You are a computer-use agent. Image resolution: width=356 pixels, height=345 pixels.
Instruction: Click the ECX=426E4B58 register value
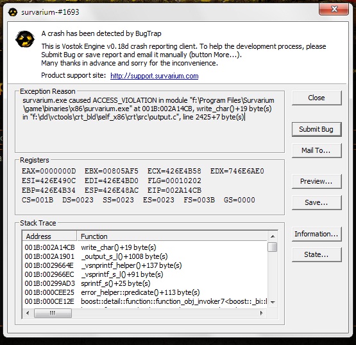[174, 171]
